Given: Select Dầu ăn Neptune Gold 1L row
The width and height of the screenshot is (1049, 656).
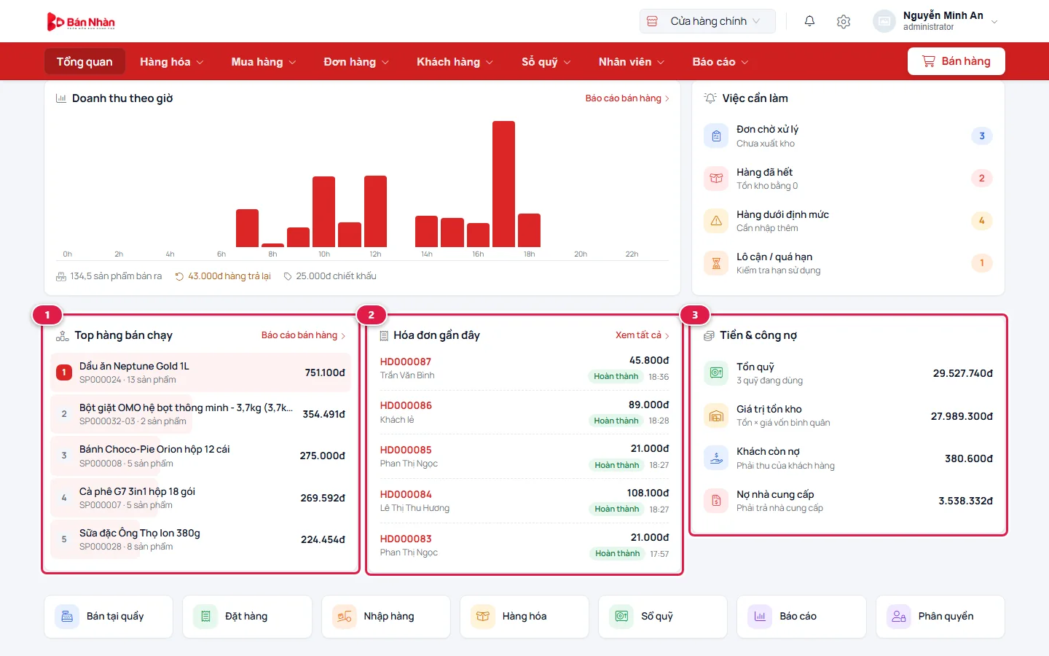Looking at the screenshot, I should click(201, 372).
